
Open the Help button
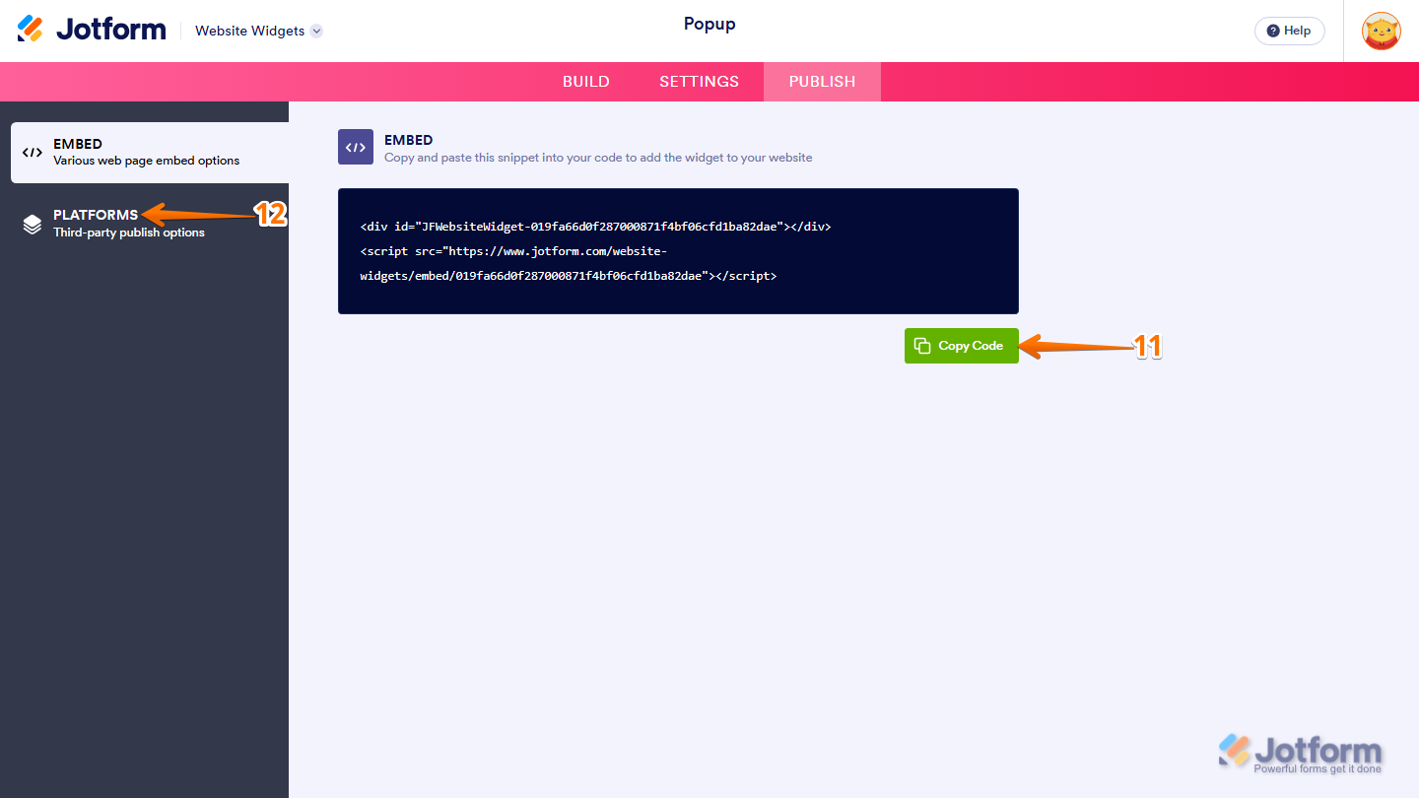tap(1289, 31)
